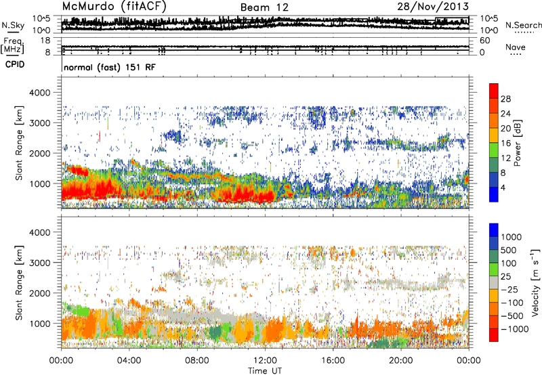Click the '-1000' tick on the velocity scale
The image size is (542, 375).
click(515, 329)
